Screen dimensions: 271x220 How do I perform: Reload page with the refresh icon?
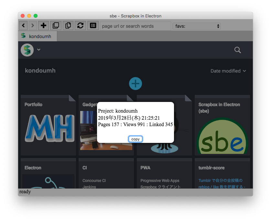click(81, 26)
